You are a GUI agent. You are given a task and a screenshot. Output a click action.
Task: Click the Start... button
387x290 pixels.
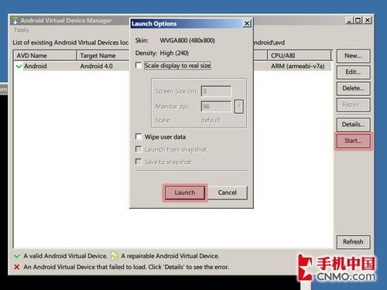point(353,141)
